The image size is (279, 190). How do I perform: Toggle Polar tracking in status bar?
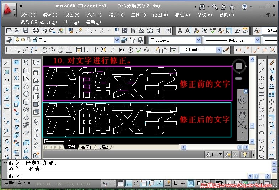(x=136, y=183)
